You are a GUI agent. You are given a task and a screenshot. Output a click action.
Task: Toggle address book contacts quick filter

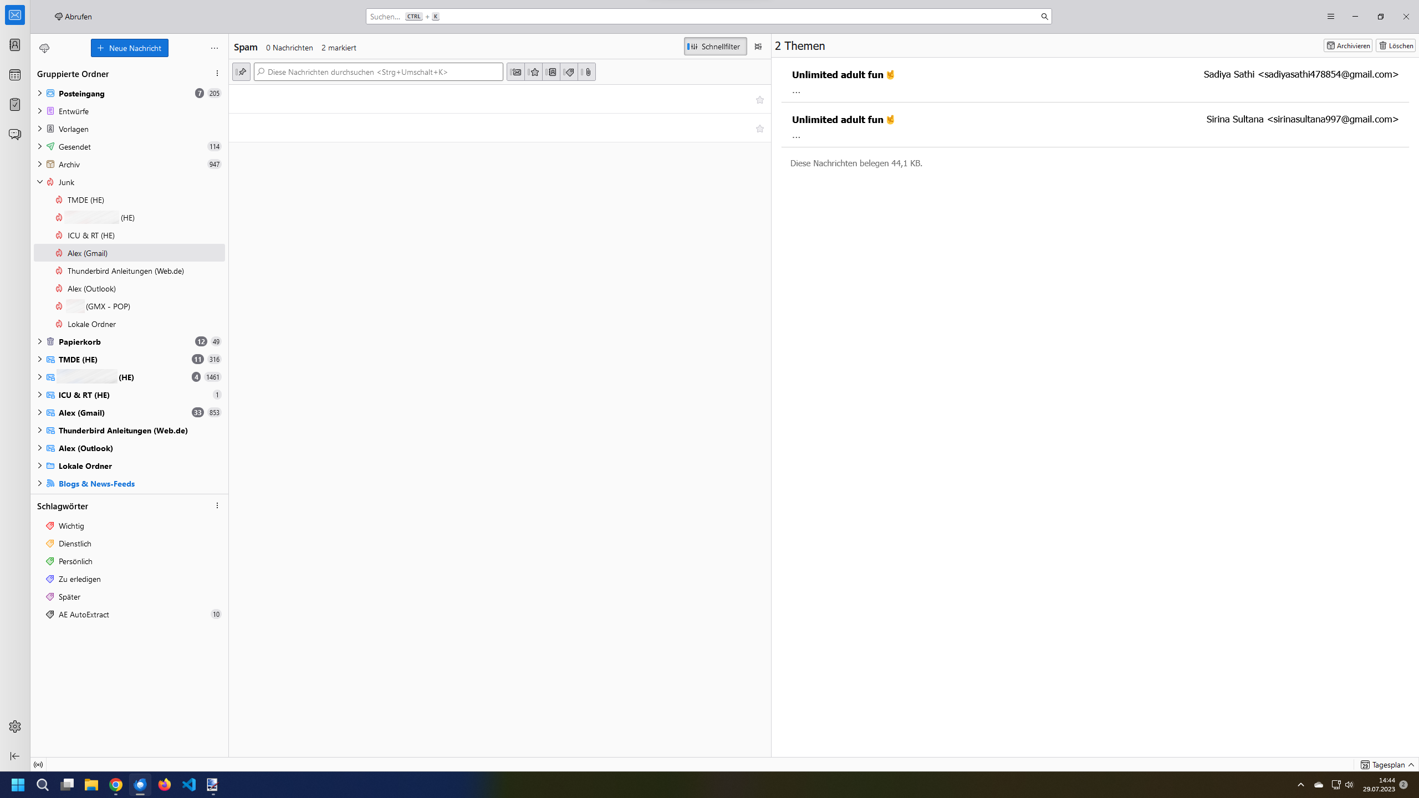(x=551, y=72)
